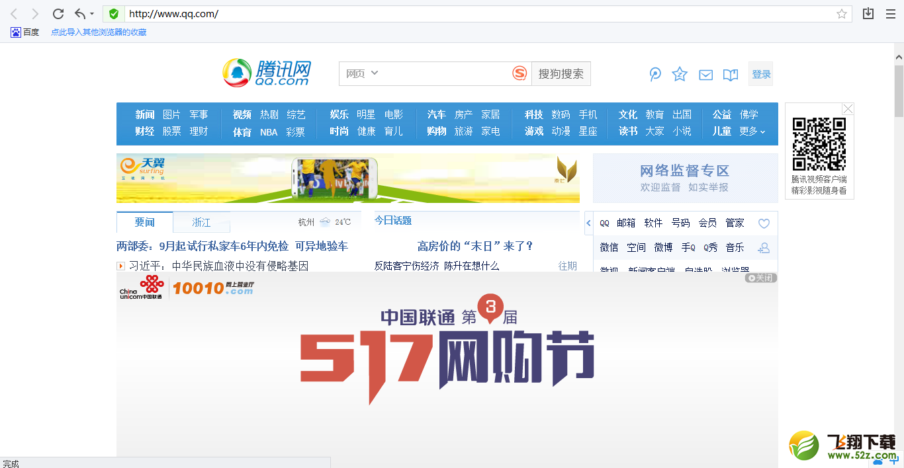Open headline 两部委：9月起试行私家车6年内免检

pyautogui.click(x=203, y=246)
